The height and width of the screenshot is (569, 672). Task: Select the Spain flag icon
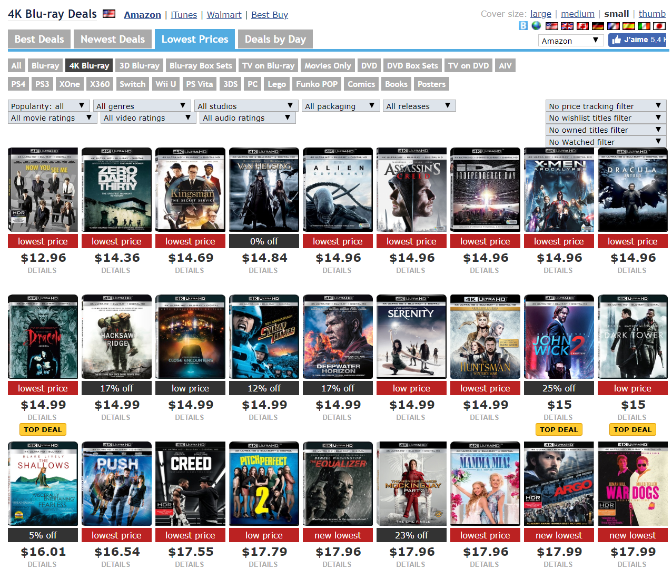[x=629, y=26]
